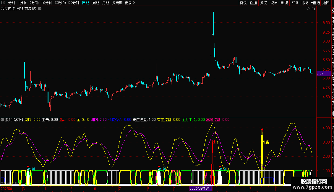Click the 逃 sell signal marker

(214, 142)
